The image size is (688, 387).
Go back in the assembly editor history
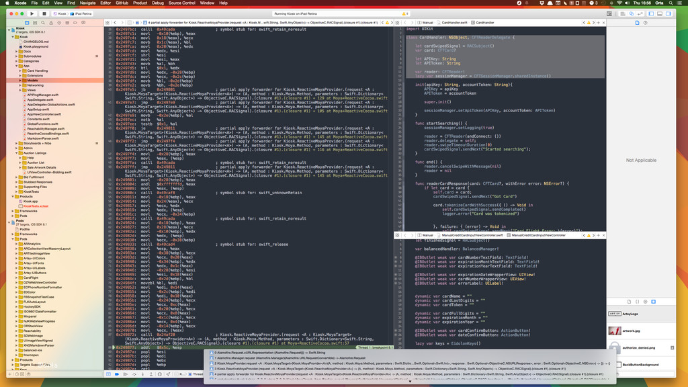(115, 22)
